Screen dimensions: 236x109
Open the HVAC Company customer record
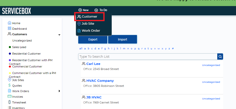pos(100,81)
